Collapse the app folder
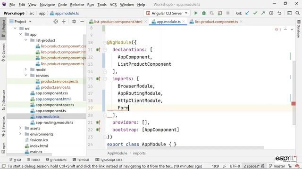Screen dimensions: 302x169 pos(20,34)
